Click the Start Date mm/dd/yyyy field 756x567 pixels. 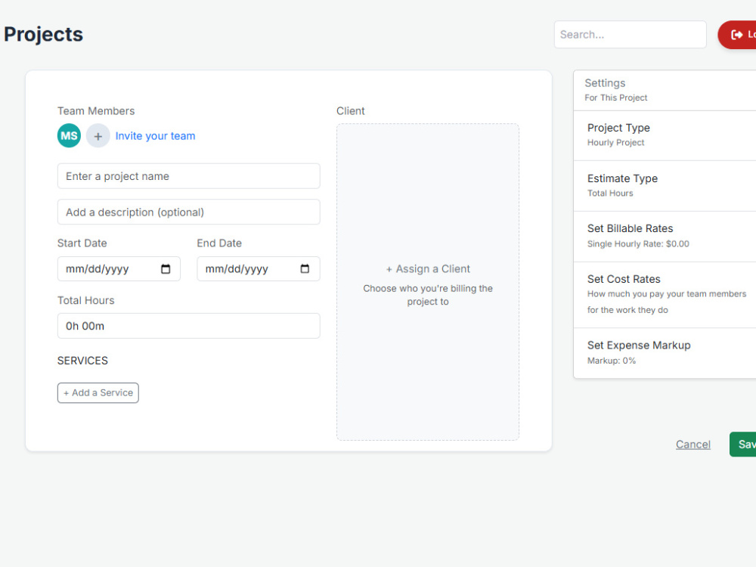(x=119, y=269)
